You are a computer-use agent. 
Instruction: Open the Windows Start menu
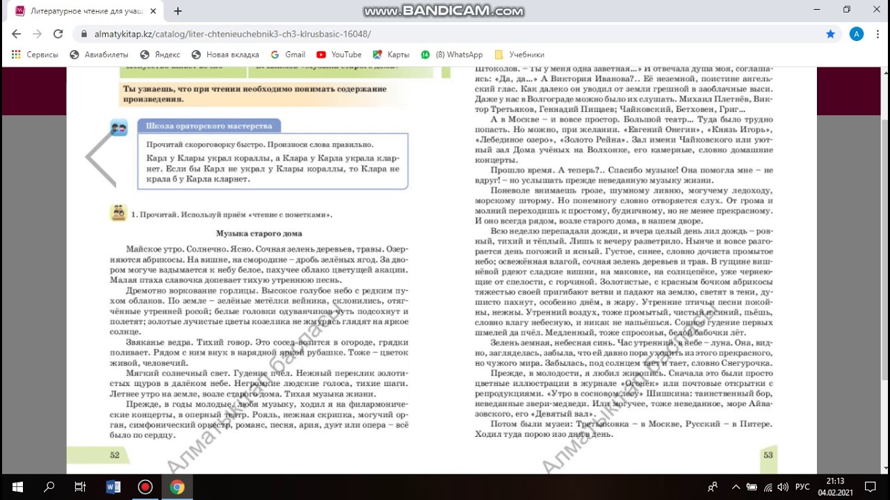coord(17,487)
